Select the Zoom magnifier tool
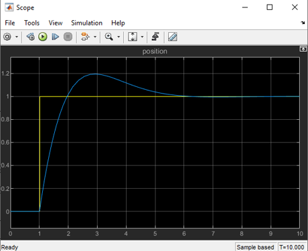 pos(109,37)
